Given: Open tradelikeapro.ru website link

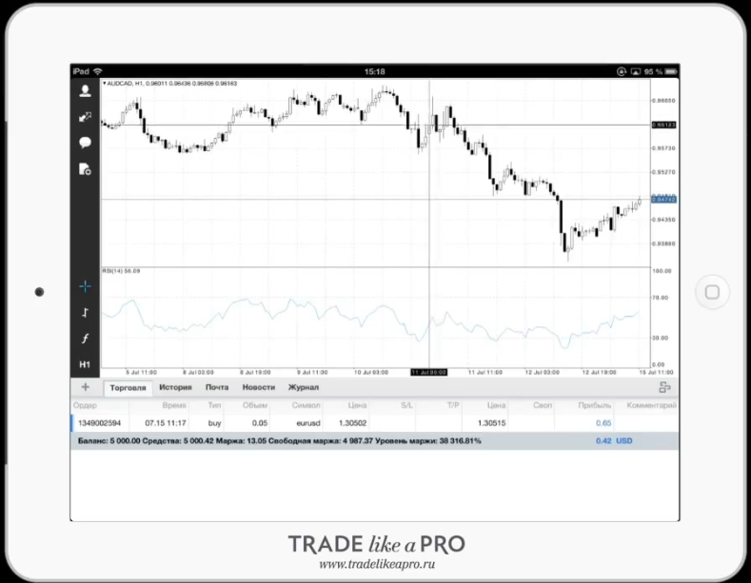Looking at the screenshot, I should click(x=377, y=564).
